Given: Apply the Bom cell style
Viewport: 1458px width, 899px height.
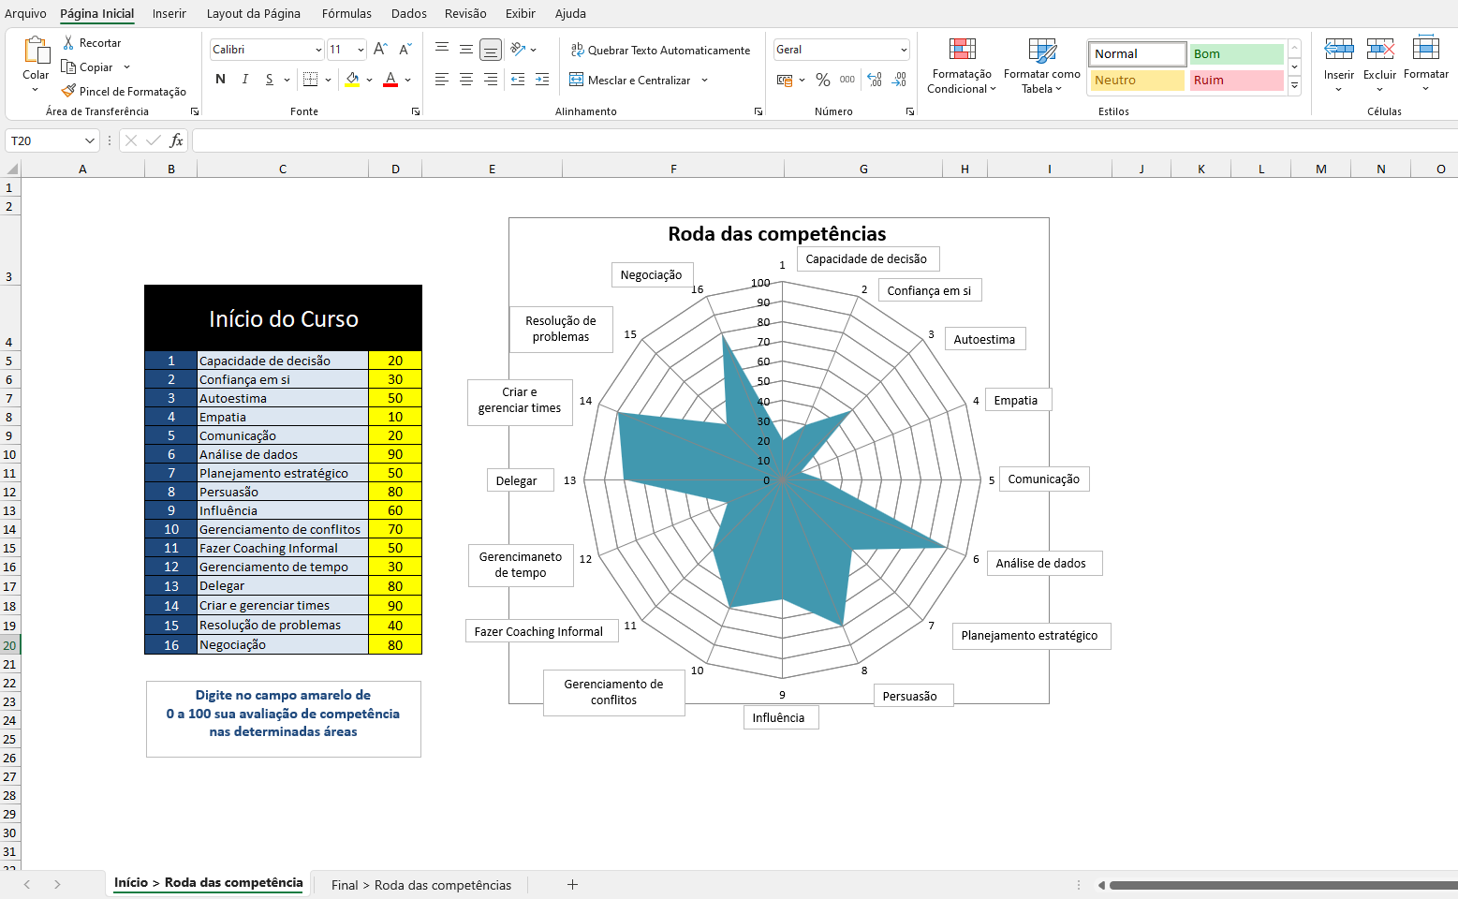Looking at the screenshot, I should pos(1236,54).
